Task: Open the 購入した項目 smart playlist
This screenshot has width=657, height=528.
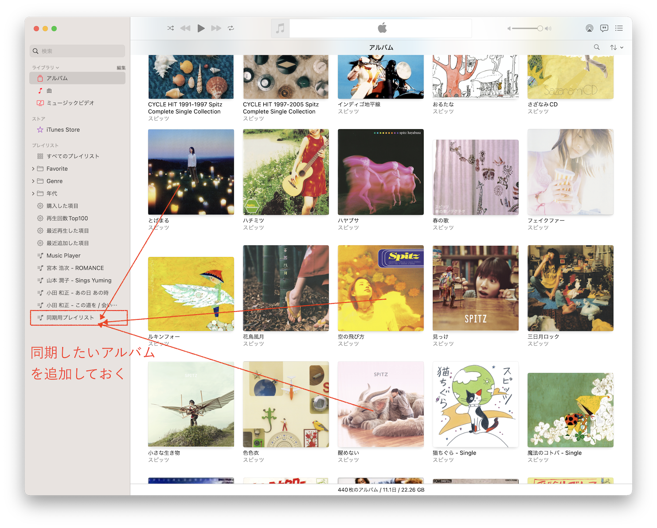Action: pyautogui.click(x=78, y=206)
